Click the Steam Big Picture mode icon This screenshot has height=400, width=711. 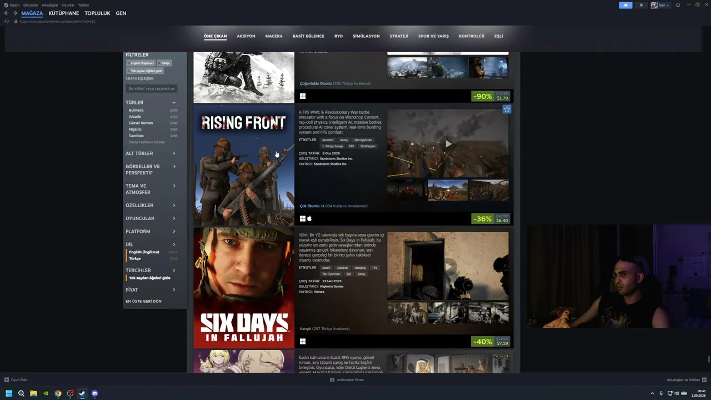678,5
